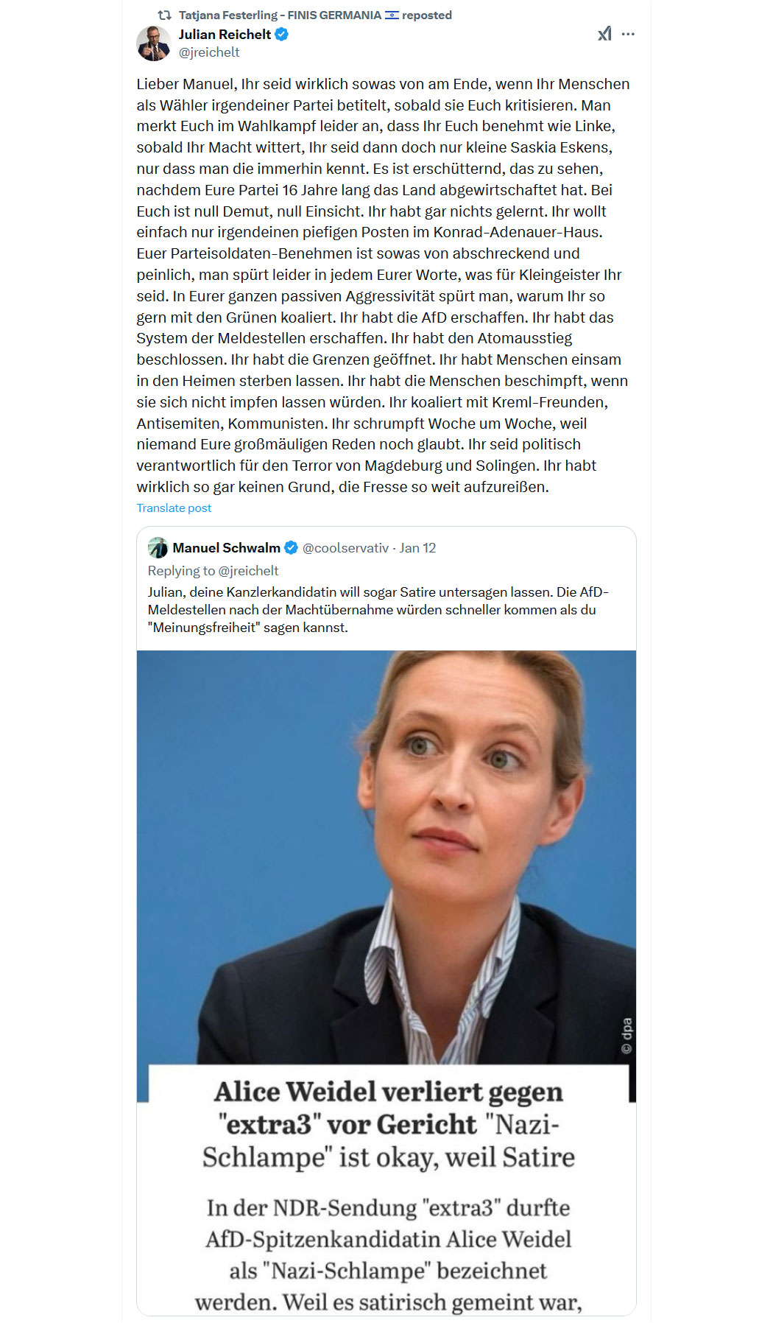Screen dimensions: 773x1323
Task: Click Julian Reichelt's profile avatar
Action: coord(154,43)
